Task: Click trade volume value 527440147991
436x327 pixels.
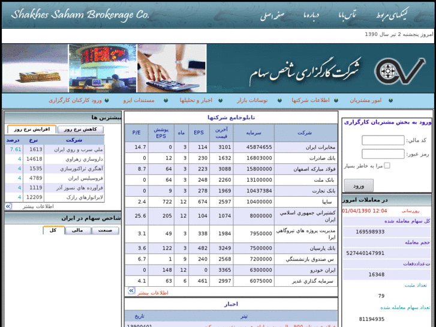Action: click(365, 253)
